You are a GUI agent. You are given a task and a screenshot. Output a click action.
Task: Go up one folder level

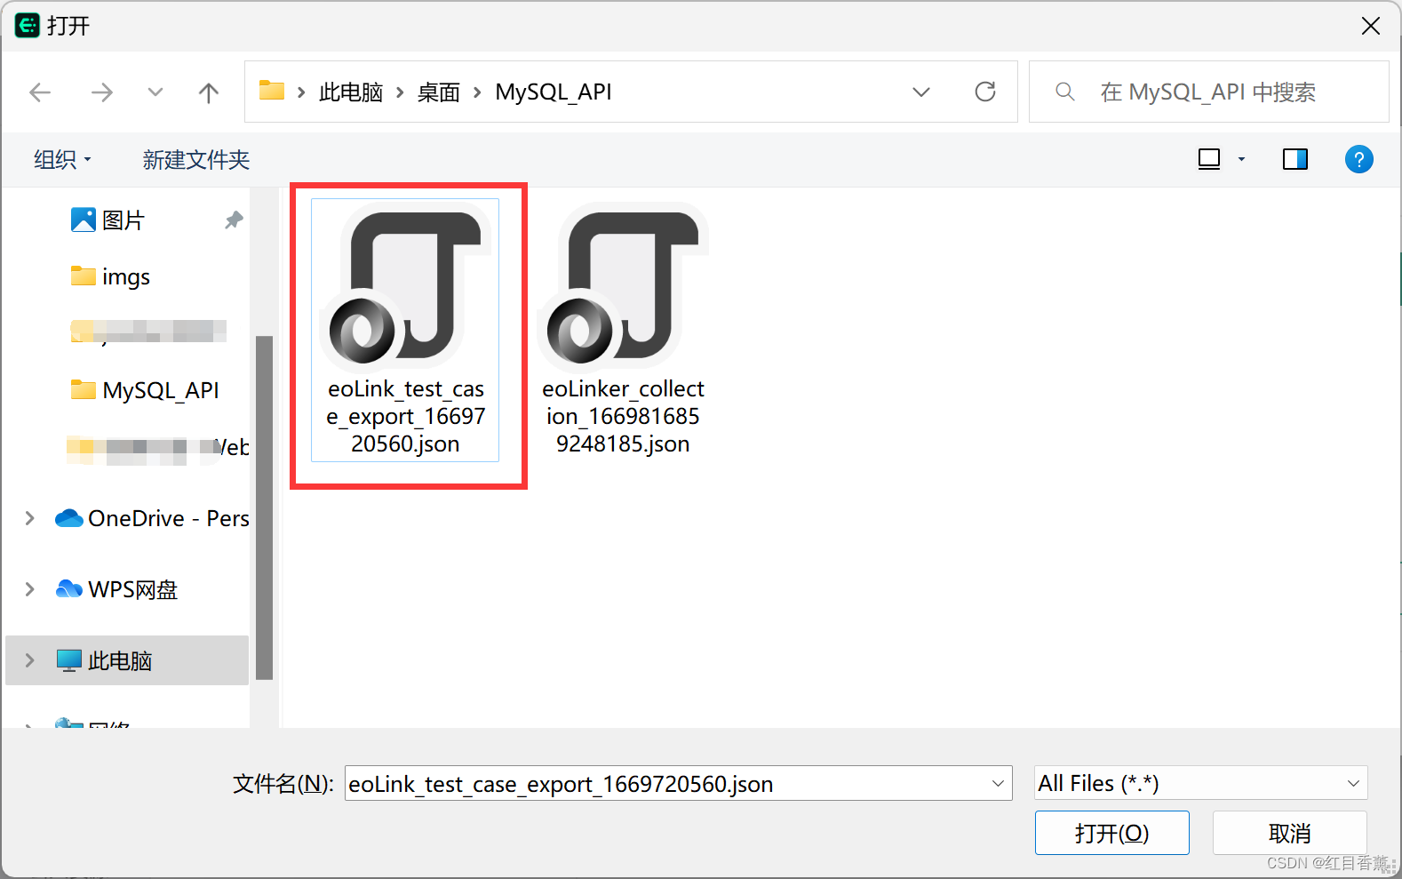click(x=209, y=92)
